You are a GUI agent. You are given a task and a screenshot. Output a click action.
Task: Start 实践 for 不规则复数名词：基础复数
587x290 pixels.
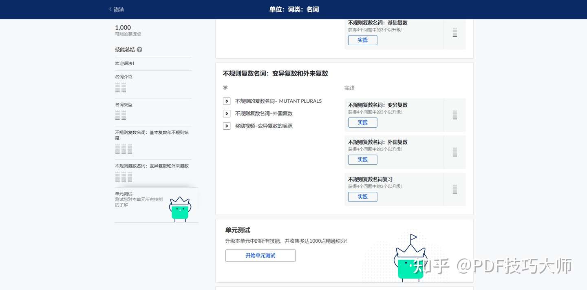362,40
